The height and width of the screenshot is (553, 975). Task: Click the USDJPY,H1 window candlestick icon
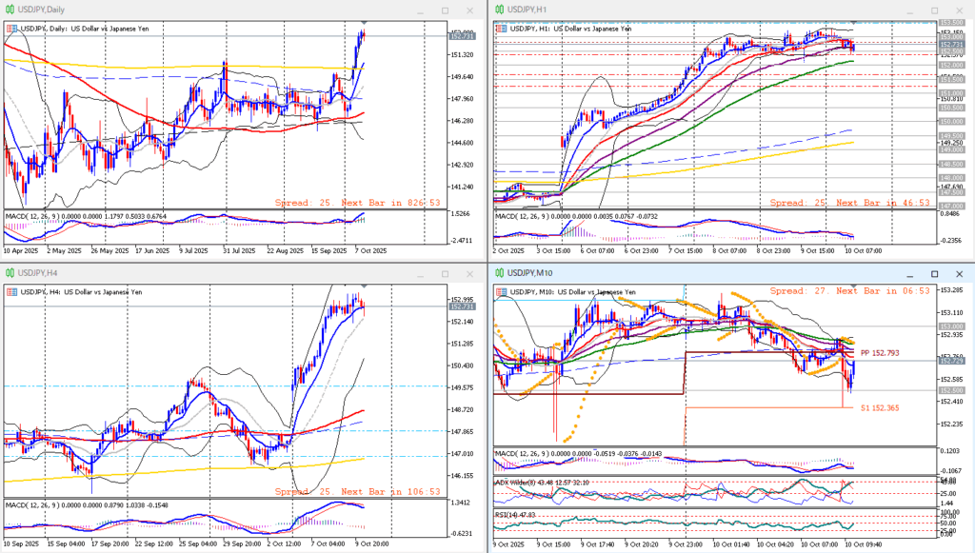click(498, 9)
